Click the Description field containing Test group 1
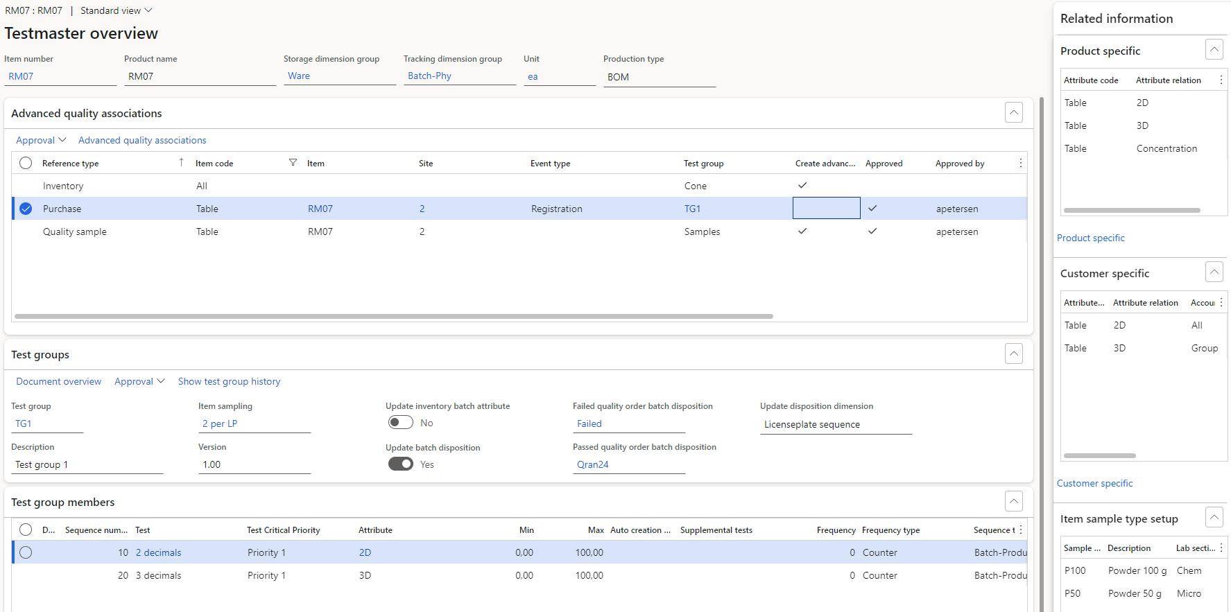The height and width of the screenshot is (612, 1231). click(x=87, y=465)
